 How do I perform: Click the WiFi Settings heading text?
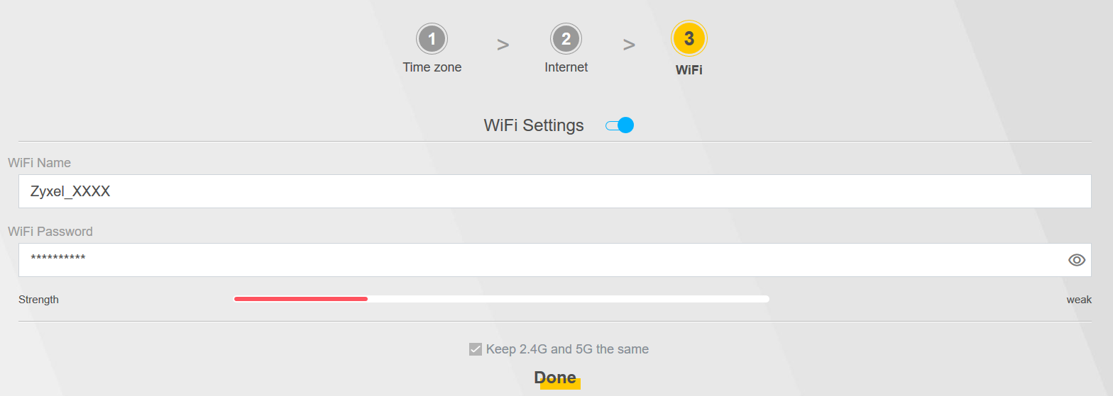point(533,125)
